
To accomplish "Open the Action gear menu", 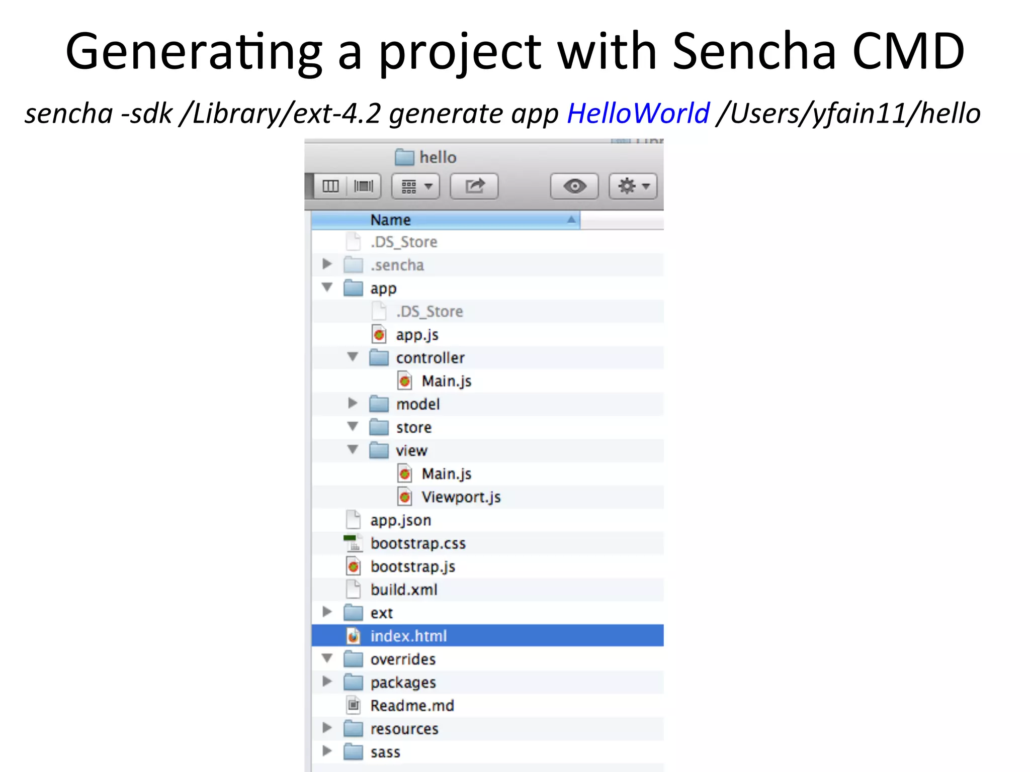I will tap(633, 186).
